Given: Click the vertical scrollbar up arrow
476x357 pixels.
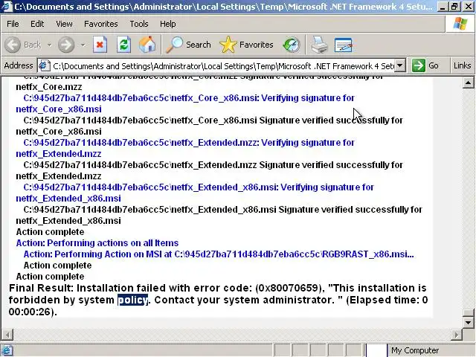Looking at the screenshot, I should click(x=468, y=83).
